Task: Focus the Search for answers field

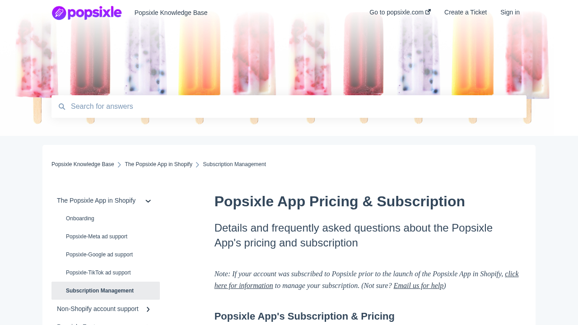Action: click(x=289, y=107)
